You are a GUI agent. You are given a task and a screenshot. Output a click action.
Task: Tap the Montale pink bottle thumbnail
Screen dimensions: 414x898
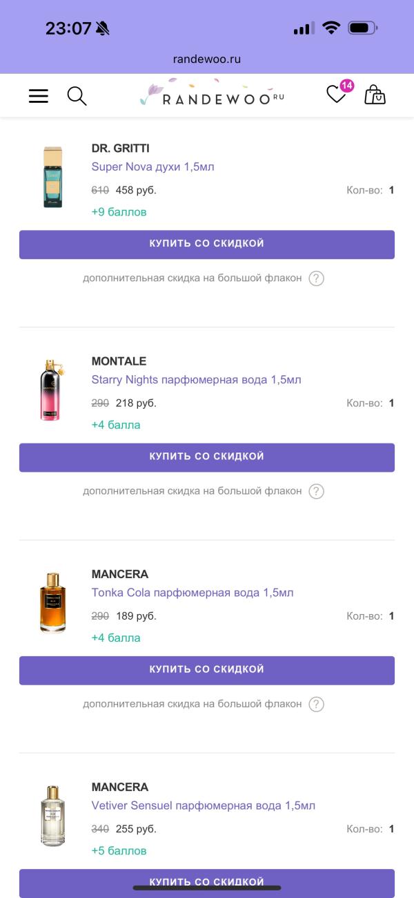(51, 390)
